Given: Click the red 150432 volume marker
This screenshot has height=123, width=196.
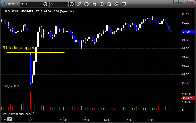Looking at the screenshot, I should tap(188, 98).
